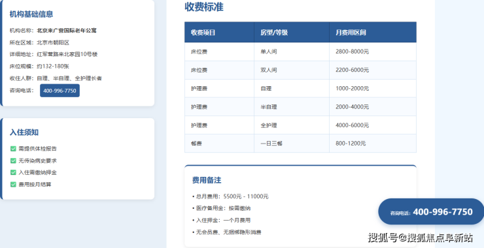Screen dimensions: 484x248
Task: Select the 双人间 table cell
Action: (x=292, y=70)
